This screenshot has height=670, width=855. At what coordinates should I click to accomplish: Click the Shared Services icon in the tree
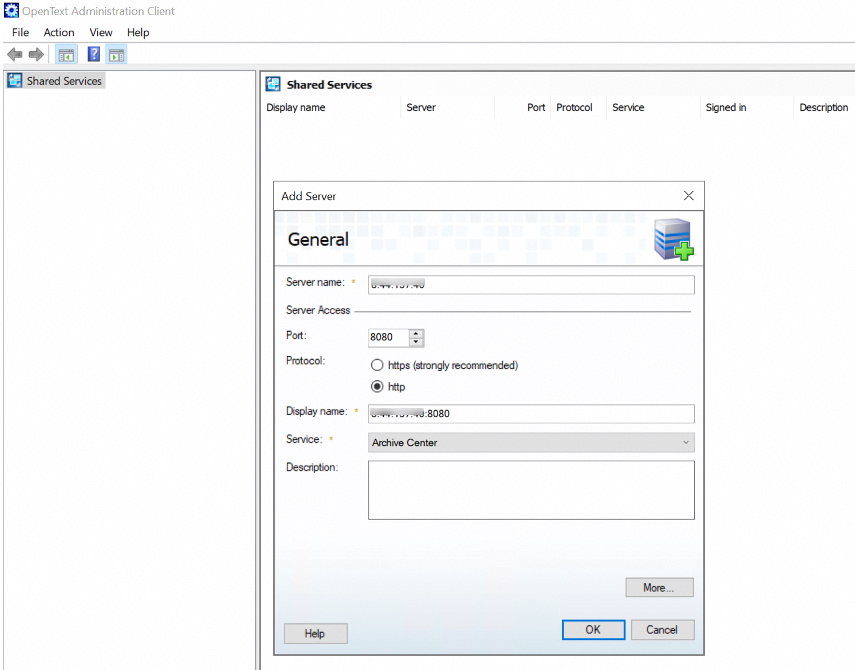(x=15, y=81)
